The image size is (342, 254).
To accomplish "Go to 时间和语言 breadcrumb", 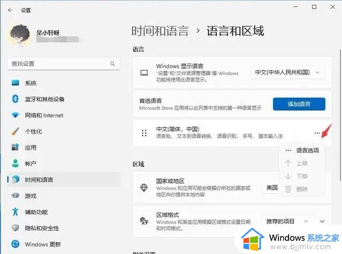I will coord(160,31).
